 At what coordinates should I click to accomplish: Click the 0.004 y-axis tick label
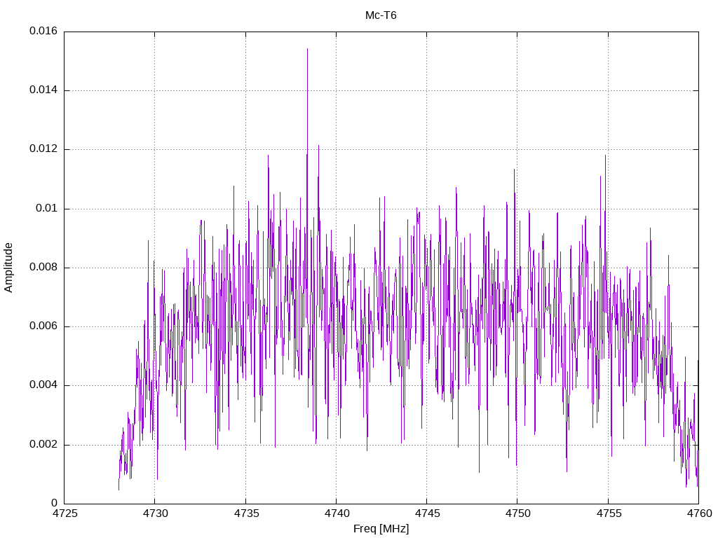click(43, 386)
